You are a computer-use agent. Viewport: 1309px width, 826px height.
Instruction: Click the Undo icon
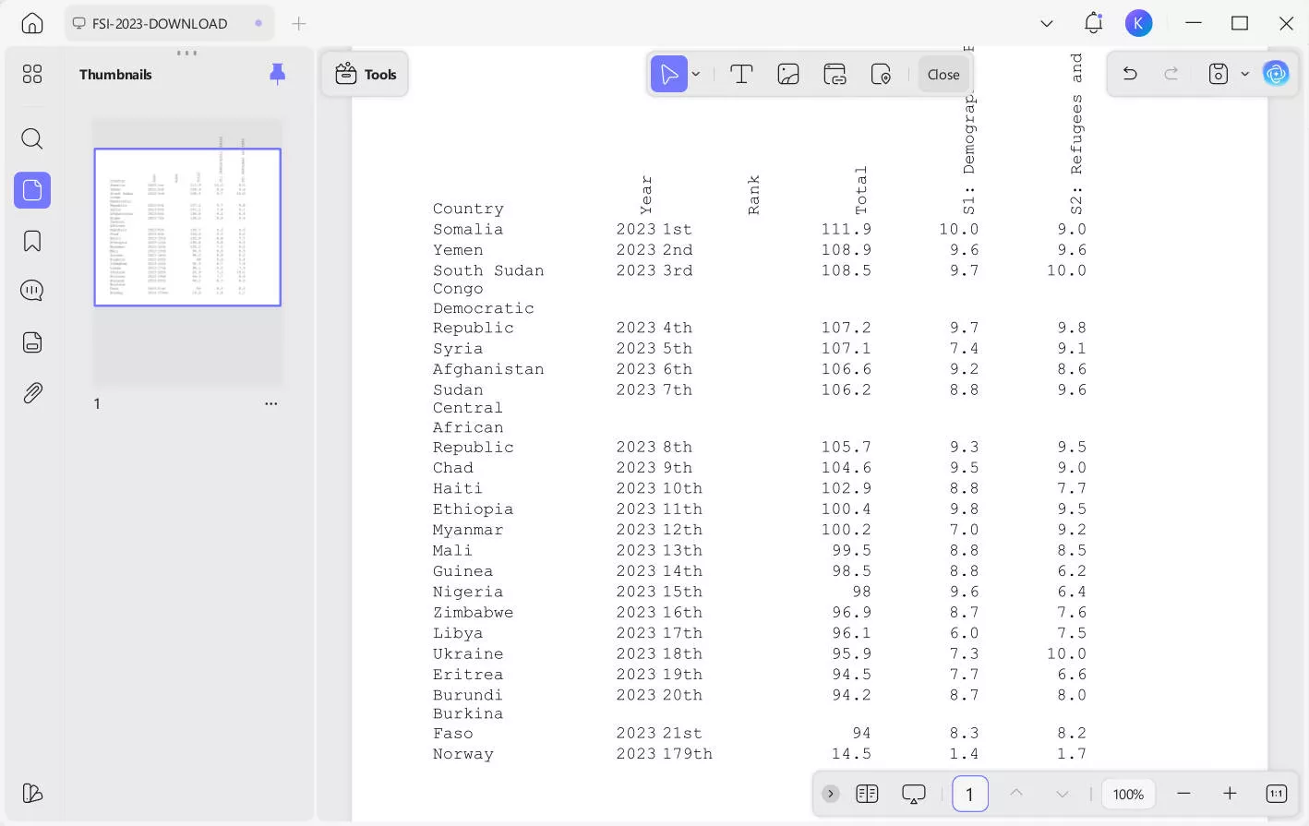click(x=1129, y=74)
